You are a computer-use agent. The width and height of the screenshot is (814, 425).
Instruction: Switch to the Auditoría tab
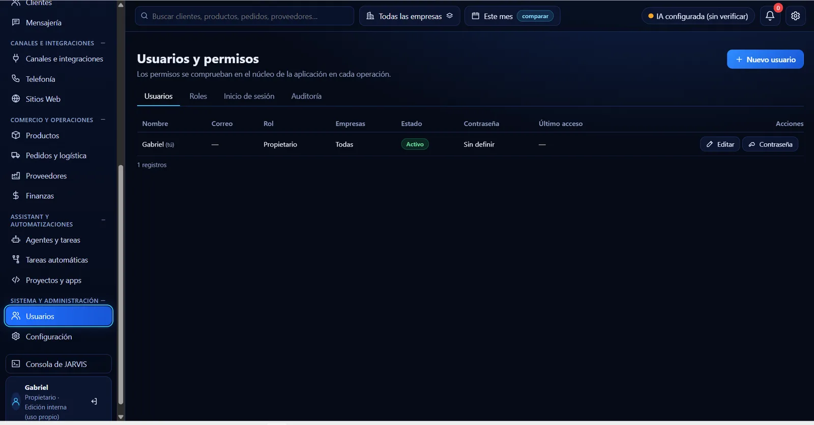coord(306,96)
